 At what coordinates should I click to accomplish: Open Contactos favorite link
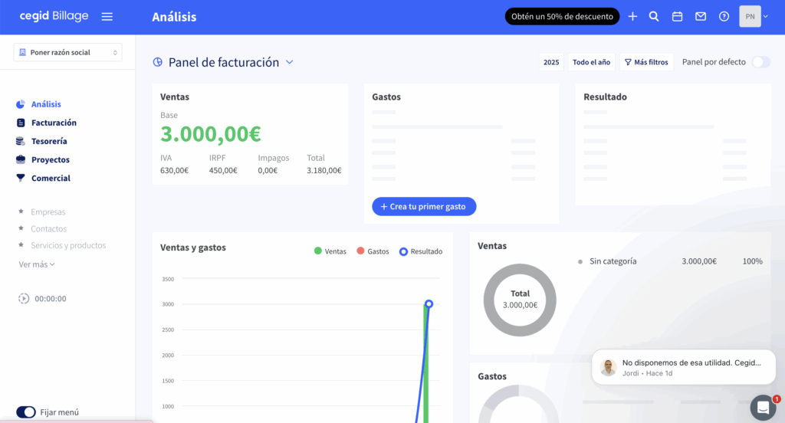tap(48, 229)
